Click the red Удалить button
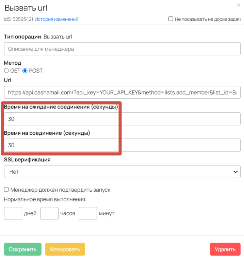Screen dimensions: 244x261 (225, 249)
